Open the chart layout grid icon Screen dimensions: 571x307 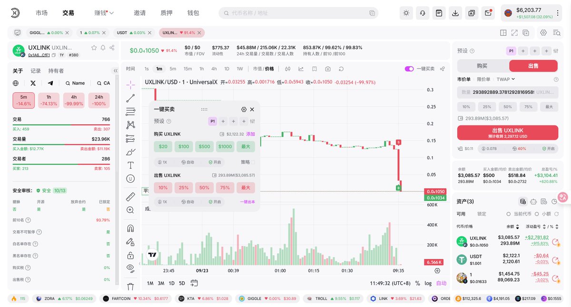click(503, 33)
